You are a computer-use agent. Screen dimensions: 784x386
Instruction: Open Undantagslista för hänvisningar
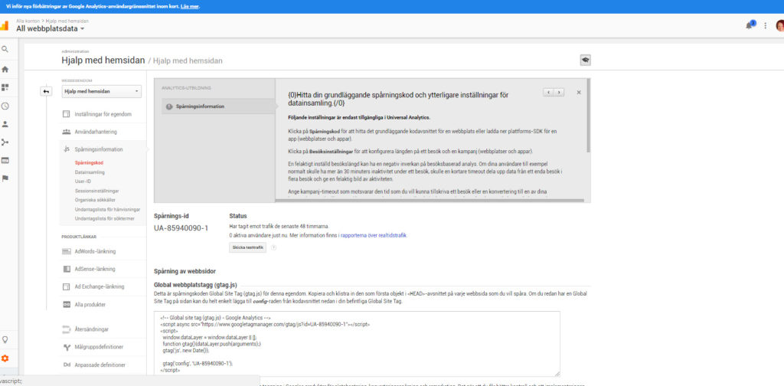pyautogui.click(x=107, y=209)
